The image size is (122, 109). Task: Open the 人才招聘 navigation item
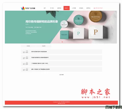coord(74,8)
